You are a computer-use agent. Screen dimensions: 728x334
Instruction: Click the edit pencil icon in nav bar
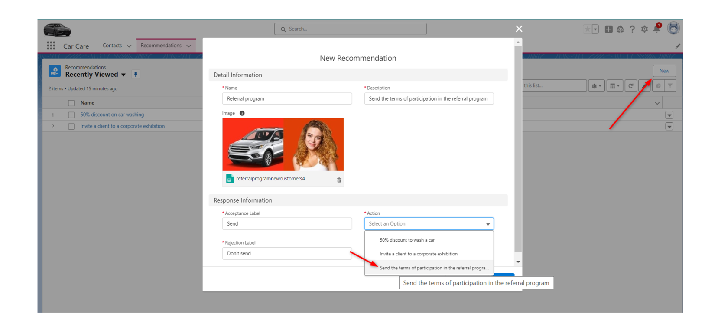tap(678, 46)
